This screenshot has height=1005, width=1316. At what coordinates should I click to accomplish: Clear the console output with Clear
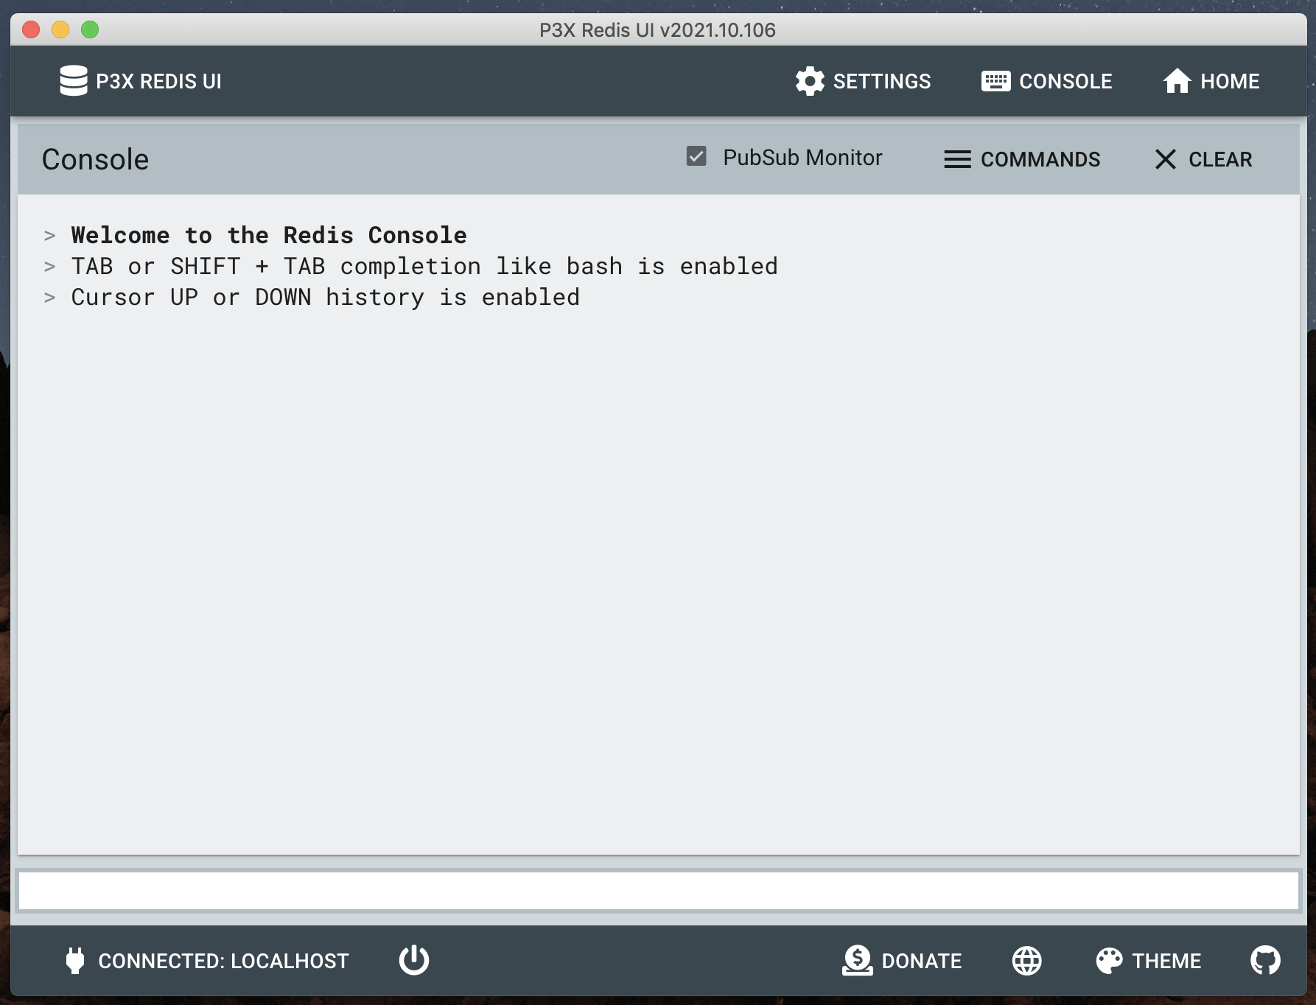(x=1219, y=159)
